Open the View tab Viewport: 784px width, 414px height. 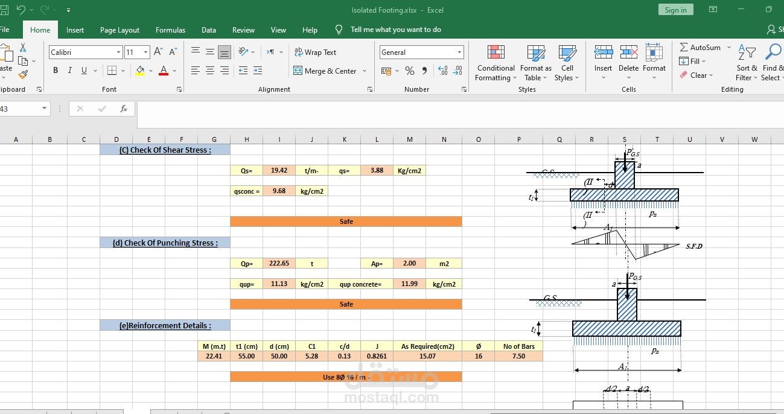[278, 30]
